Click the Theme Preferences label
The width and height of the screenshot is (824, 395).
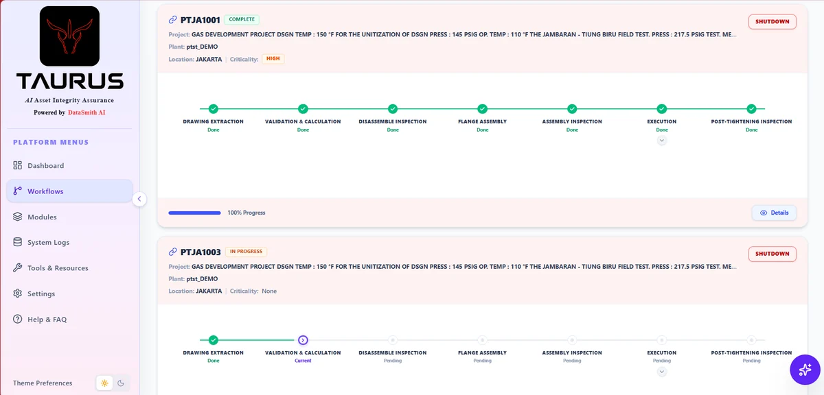click(43, 383)
